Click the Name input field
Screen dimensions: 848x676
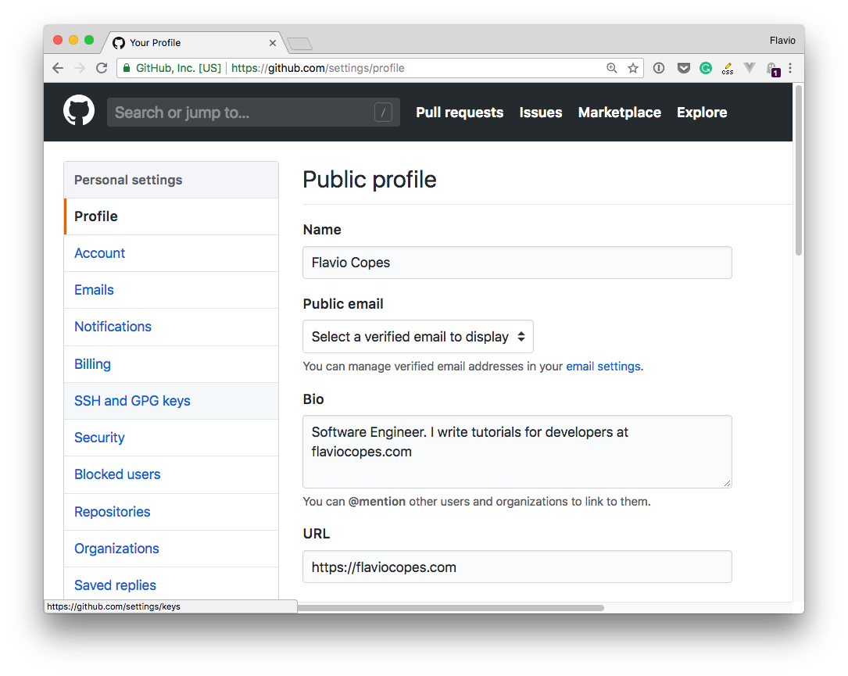(517, 263)
